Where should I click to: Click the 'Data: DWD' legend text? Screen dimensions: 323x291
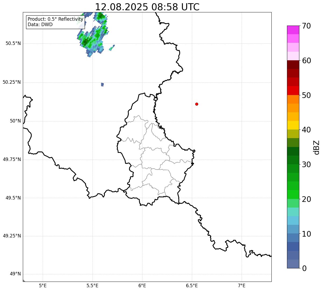click(40, 24)
